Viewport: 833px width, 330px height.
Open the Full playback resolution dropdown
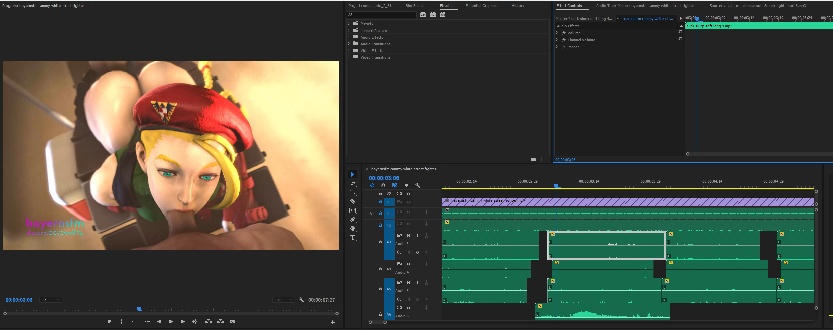coord(283,300)
